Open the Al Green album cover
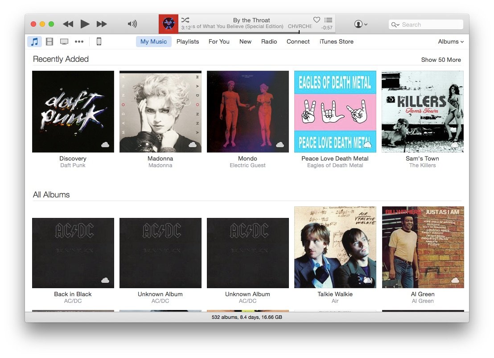Image resolution: width=494 pixels, height=358 pixels. pyautogui.click(x=423, y=247)
